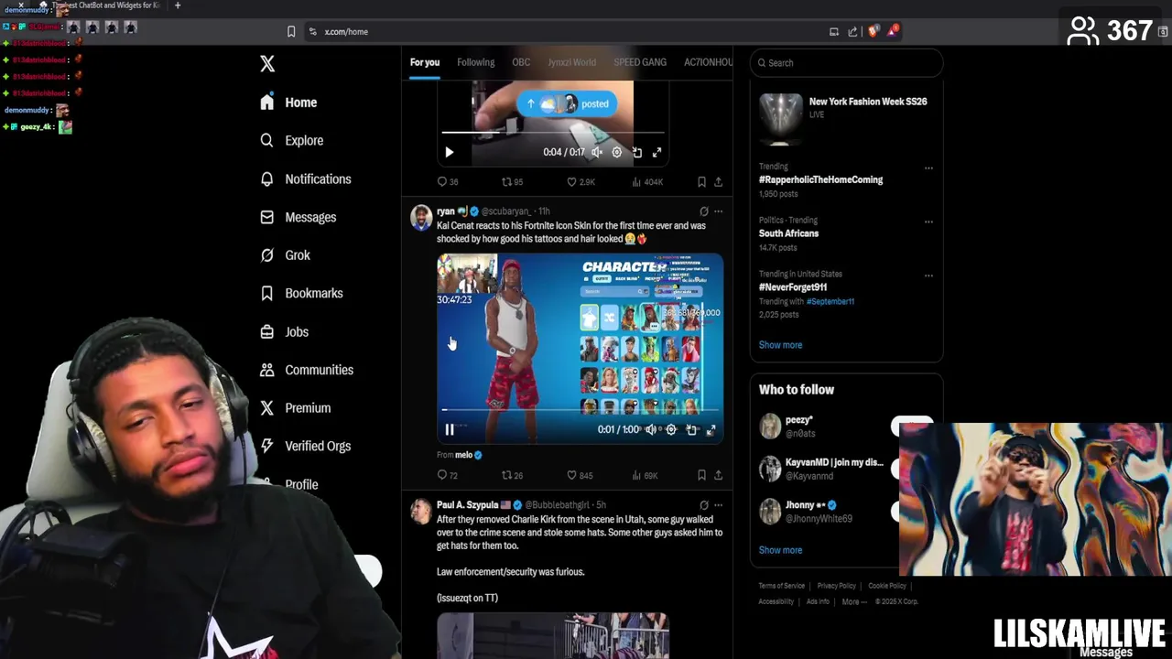The image size is (1172, 659).
Task: Open ryan's profile avatar
Action: [421, 218]
